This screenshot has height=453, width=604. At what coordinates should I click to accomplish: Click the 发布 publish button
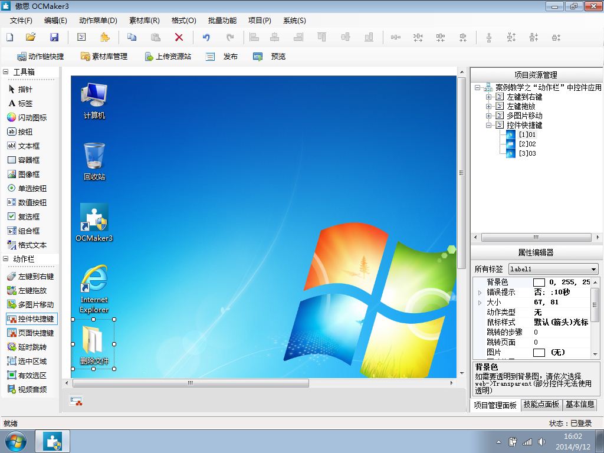222,56
